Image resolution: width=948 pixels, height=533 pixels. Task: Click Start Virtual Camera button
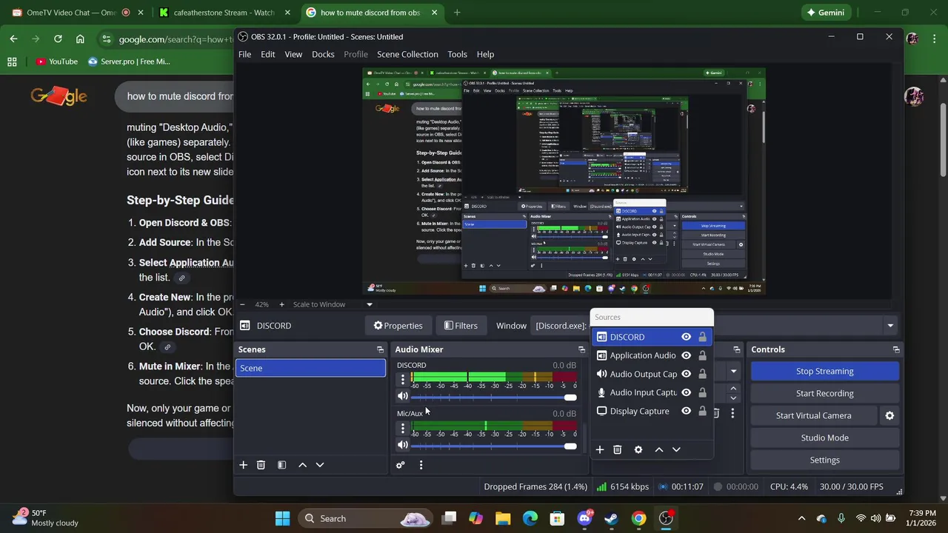tap(813, 415)
